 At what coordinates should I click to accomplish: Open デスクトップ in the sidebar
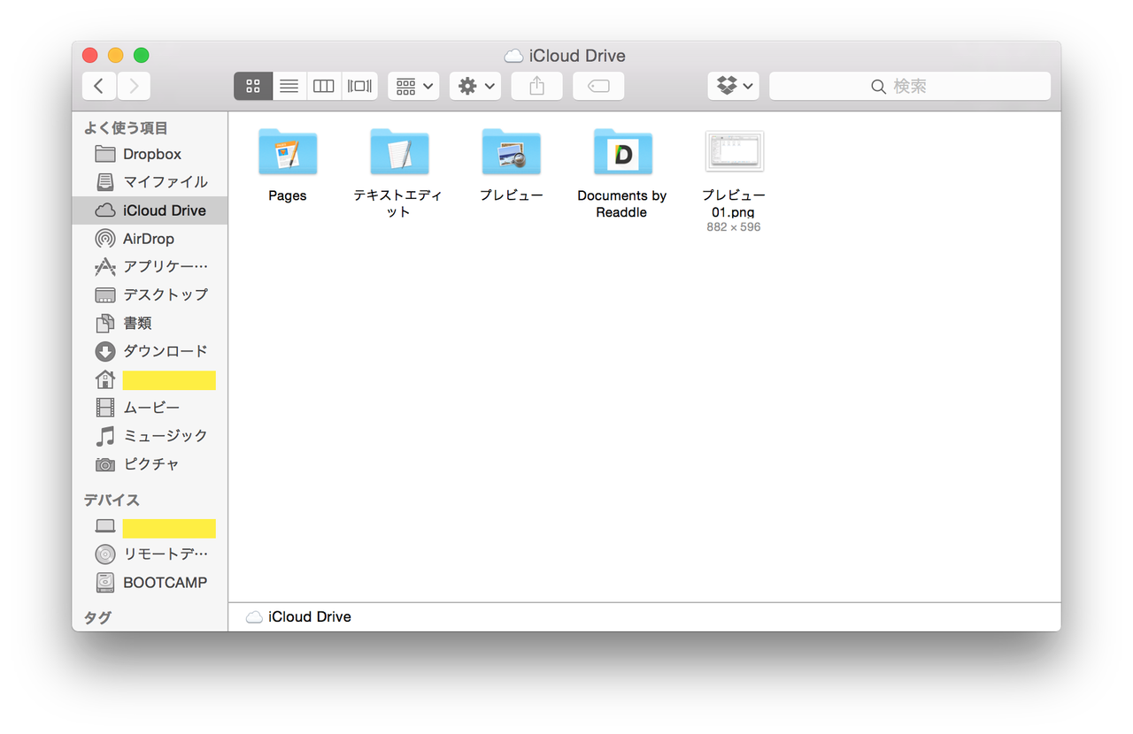(150, 294)
